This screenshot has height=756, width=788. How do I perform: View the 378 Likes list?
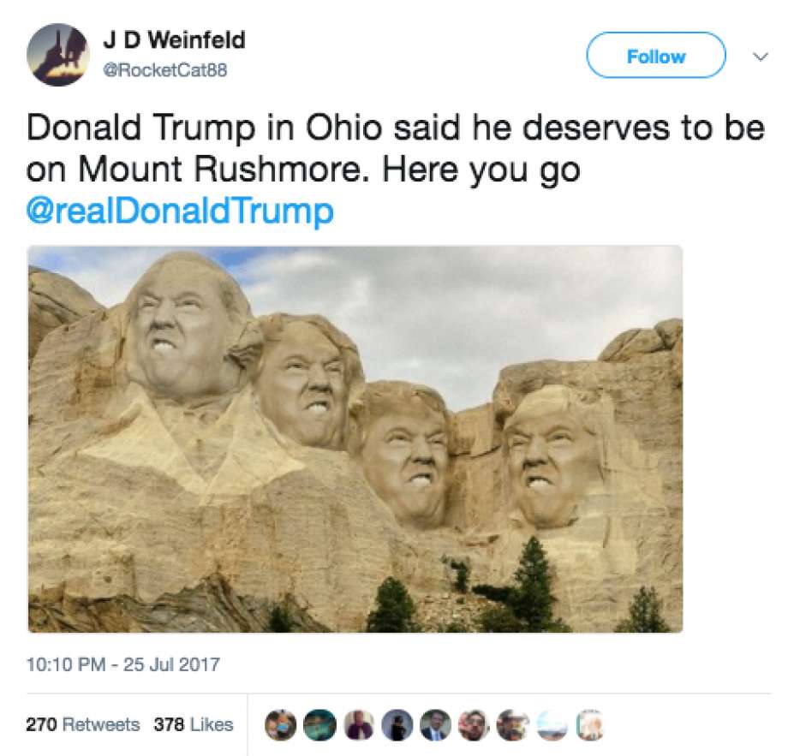(x=194, y=724)
